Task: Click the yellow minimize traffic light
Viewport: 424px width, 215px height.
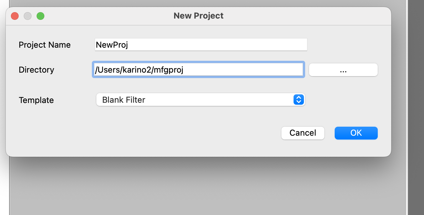Action: coord(28,16)
